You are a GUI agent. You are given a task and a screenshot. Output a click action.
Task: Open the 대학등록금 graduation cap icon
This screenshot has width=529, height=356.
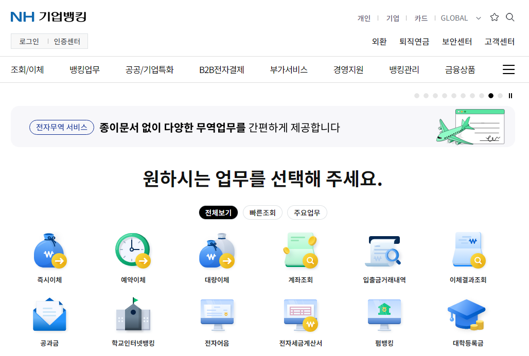(x=467, y=314)
